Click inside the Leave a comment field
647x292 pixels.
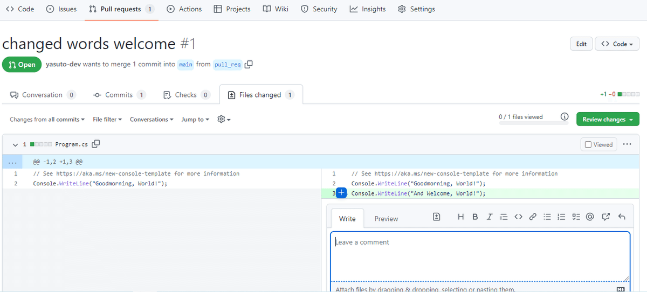tap(480, 256)
